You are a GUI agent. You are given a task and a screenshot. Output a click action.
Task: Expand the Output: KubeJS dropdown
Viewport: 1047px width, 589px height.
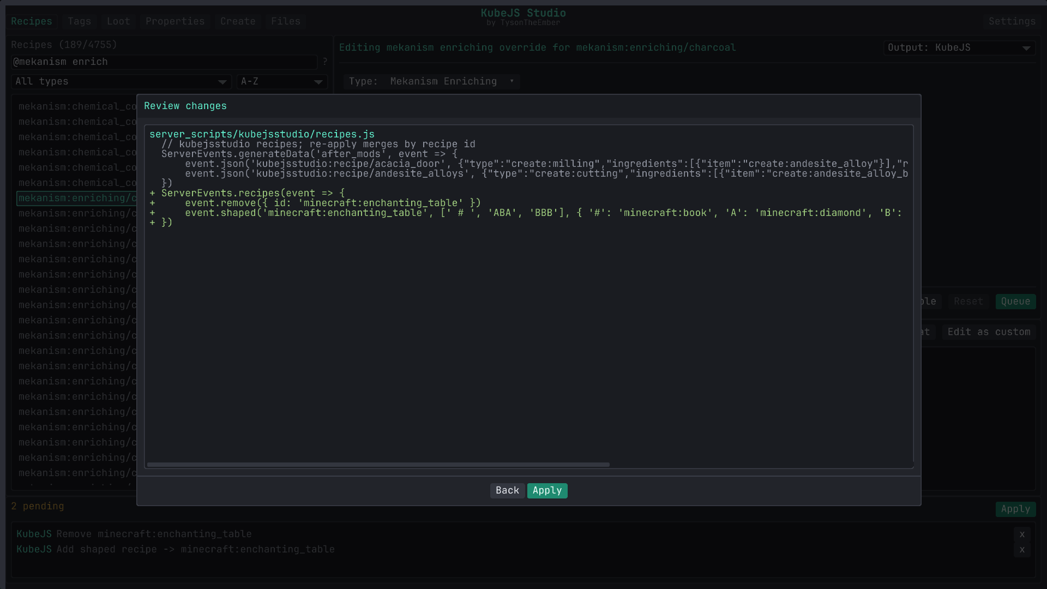pos(959,48)
